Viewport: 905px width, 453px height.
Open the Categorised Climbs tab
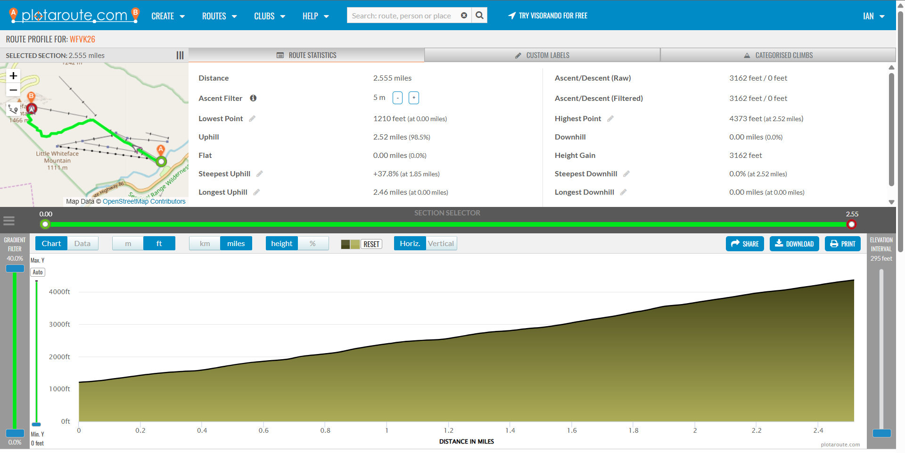778,55
